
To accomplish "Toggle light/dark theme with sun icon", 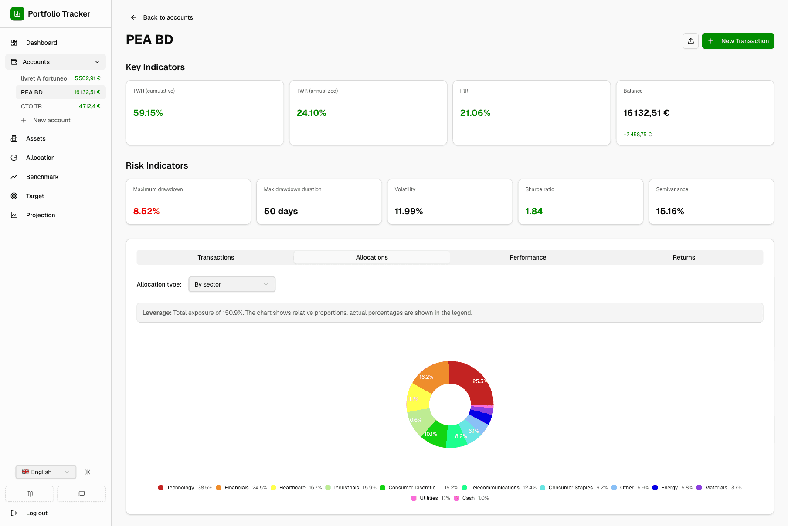I will pos(88,472).
